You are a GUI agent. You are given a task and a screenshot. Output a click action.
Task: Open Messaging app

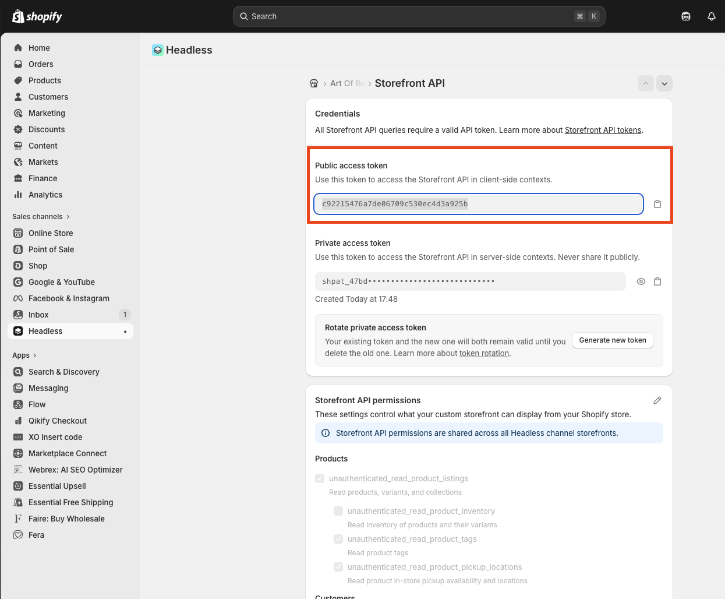coord(70,388)
